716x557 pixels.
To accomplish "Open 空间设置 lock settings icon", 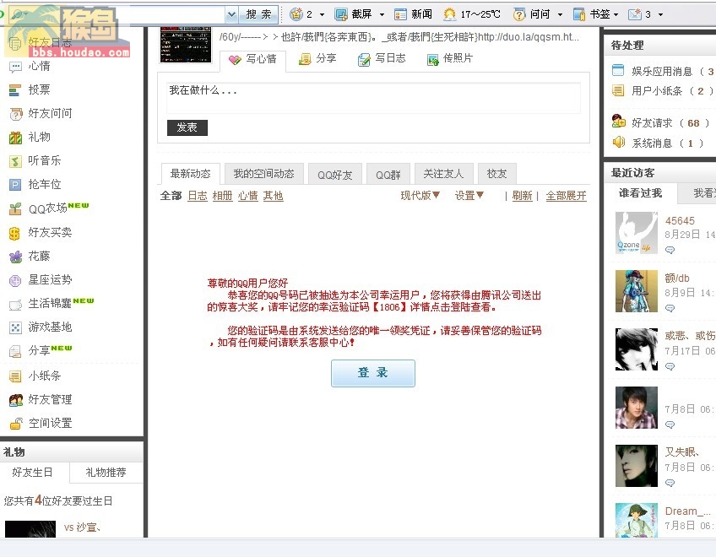I will coord(16,424).
